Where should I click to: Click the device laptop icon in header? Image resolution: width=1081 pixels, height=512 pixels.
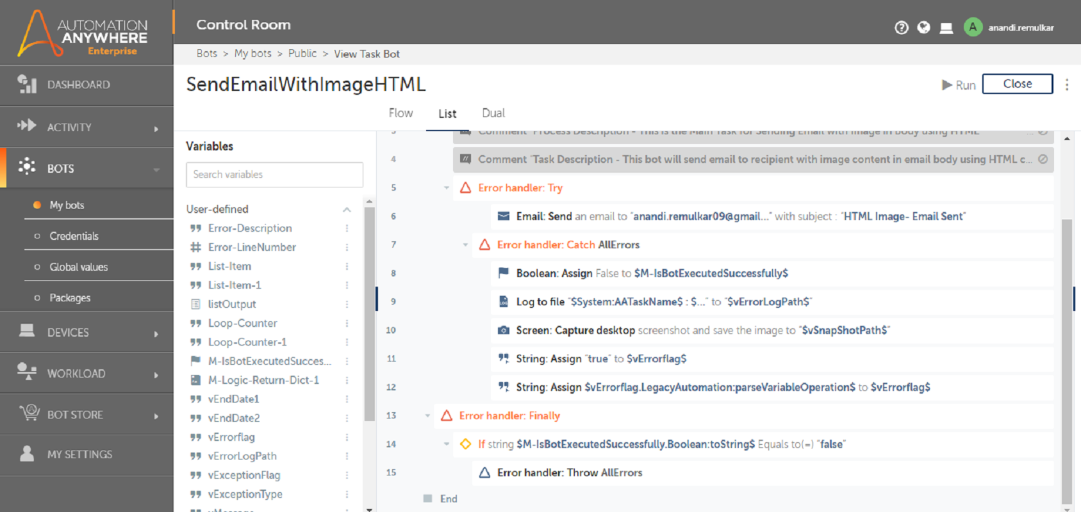pos(946,28)
